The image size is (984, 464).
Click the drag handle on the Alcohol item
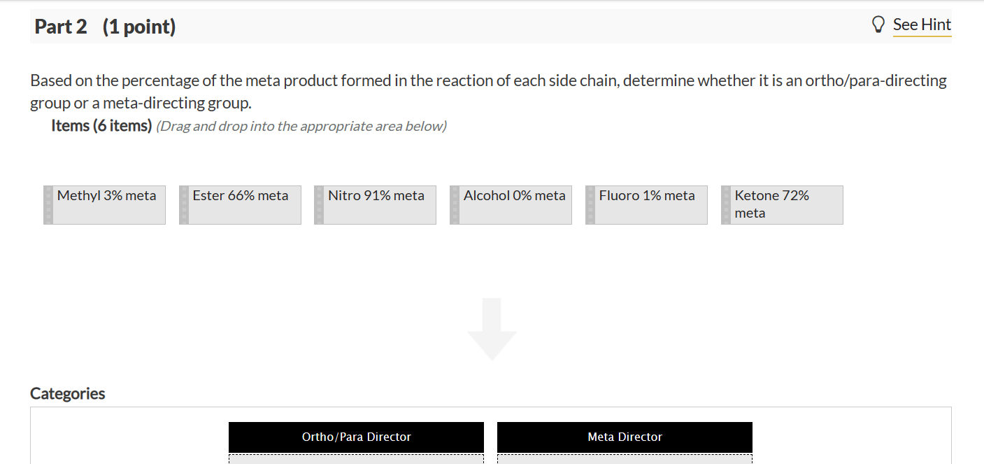[455, 204]
